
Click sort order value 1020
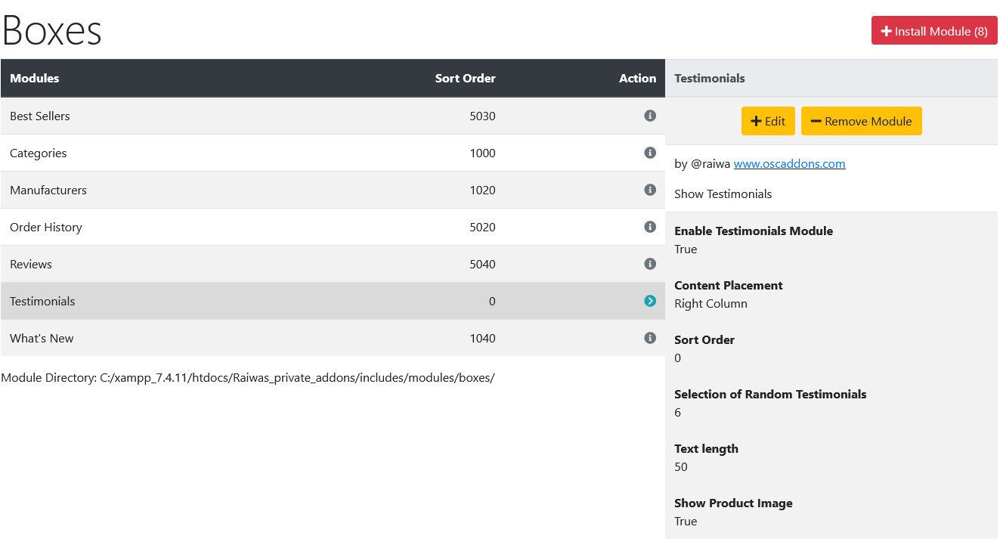click(x=482, y=190)
